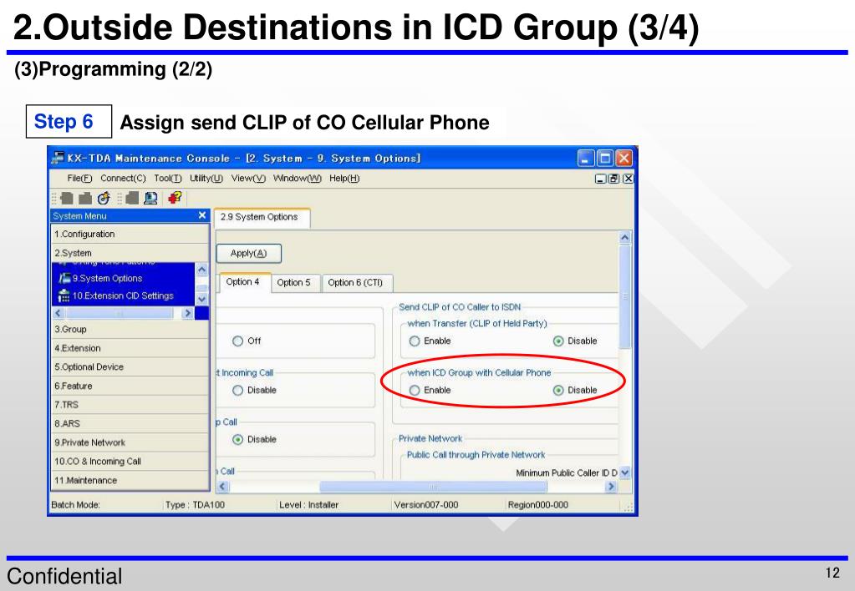The image size is (855, 591).
Task: Switch to the Option 6 (CTI) tab
Action: [355, 283]
